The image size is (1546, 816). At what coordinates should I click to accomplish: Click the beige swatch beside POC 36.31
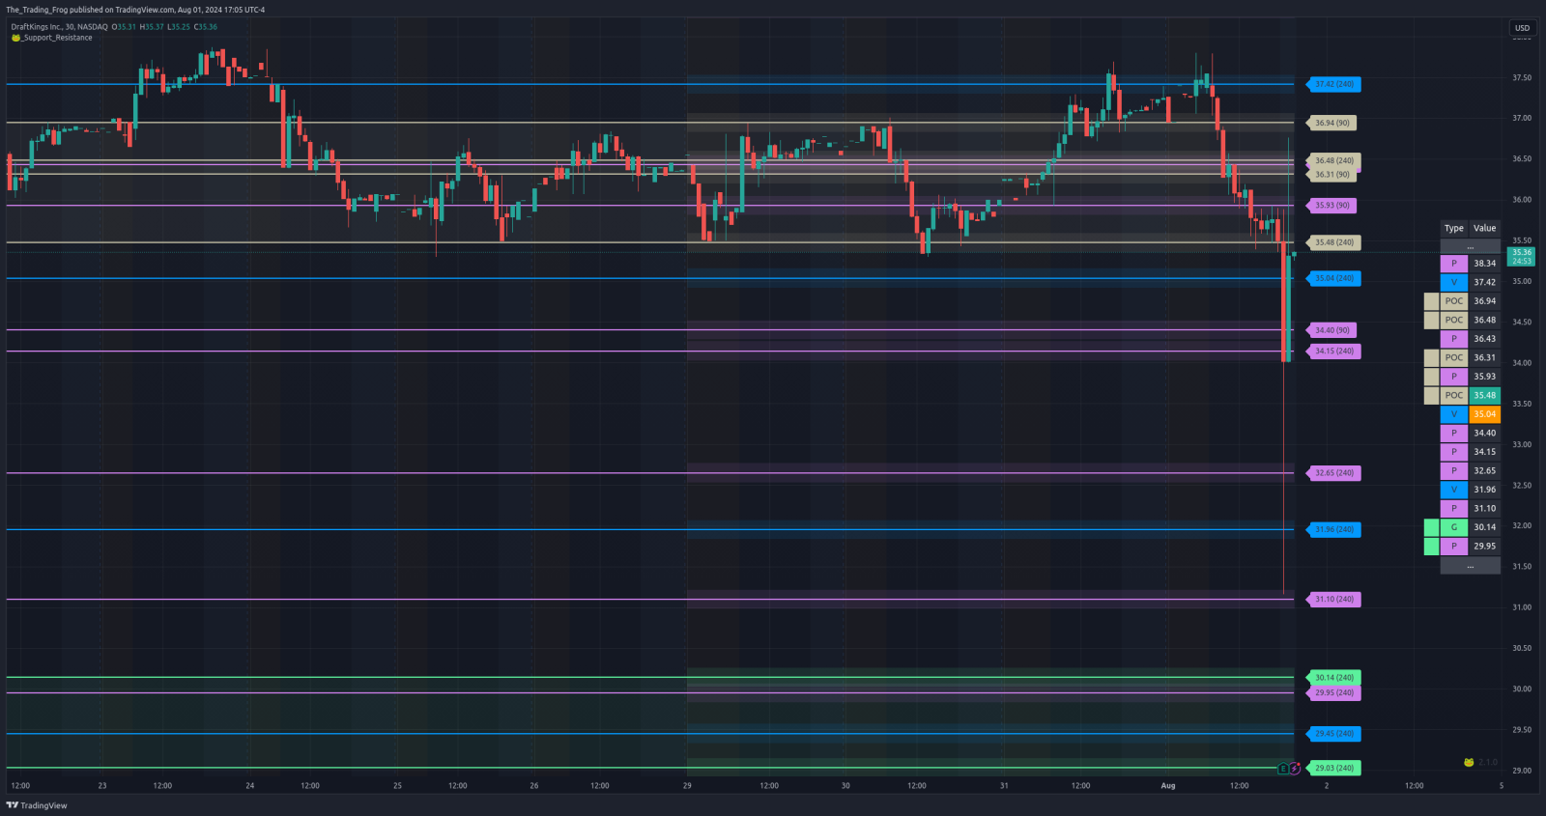pos(1432,357)
